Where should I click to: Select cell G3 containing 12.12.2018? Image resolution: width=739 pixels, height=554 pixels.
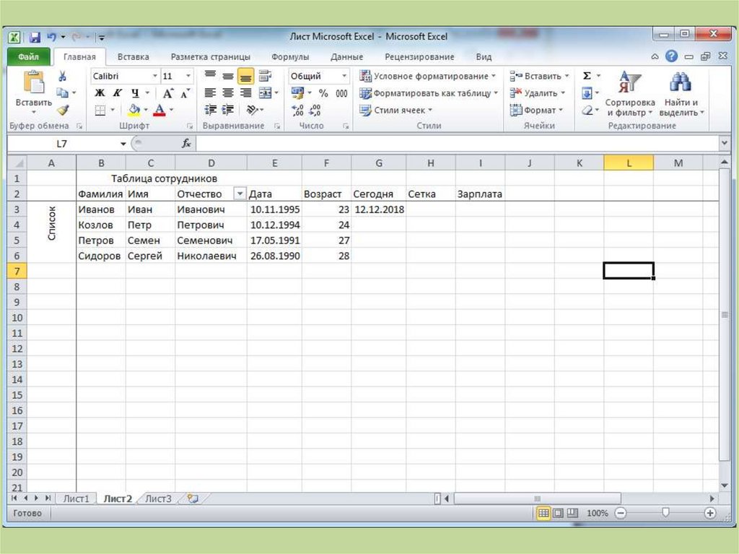point(379,209)
